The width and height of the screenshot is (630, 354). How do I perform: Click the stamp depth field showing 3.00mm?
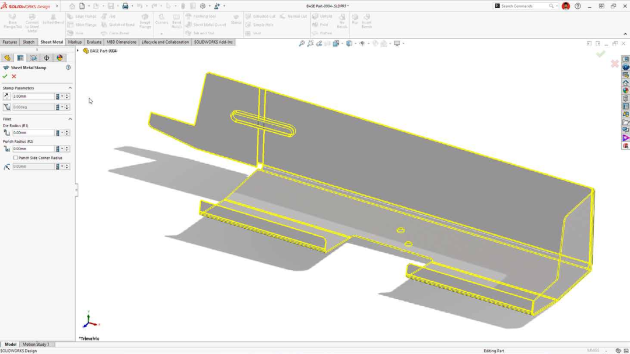pyautogui.click(x=33, y=97)
